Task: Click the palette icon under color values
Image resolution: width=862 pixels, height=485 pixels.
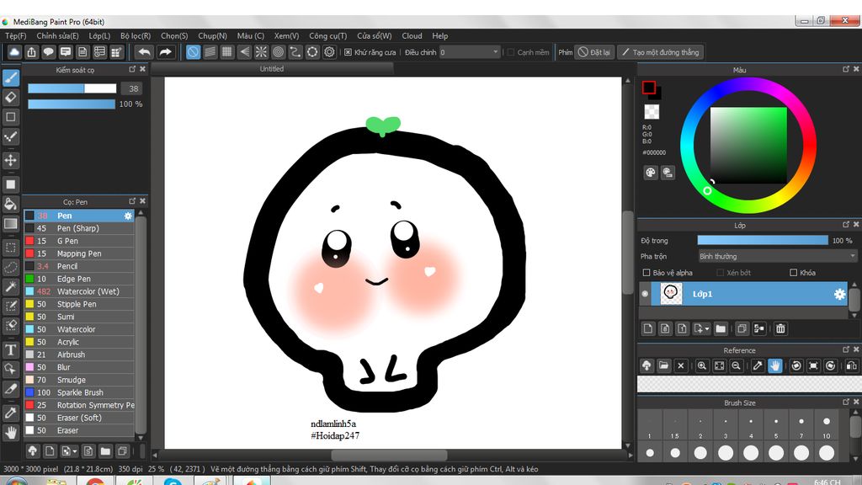Action: [651, 173]
